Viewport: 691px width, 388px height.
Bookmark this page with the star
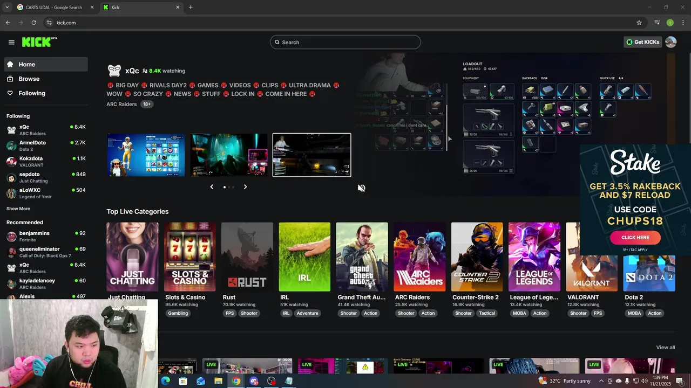tap(639, 23)
